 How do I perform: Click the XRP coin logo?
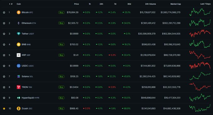18,55
